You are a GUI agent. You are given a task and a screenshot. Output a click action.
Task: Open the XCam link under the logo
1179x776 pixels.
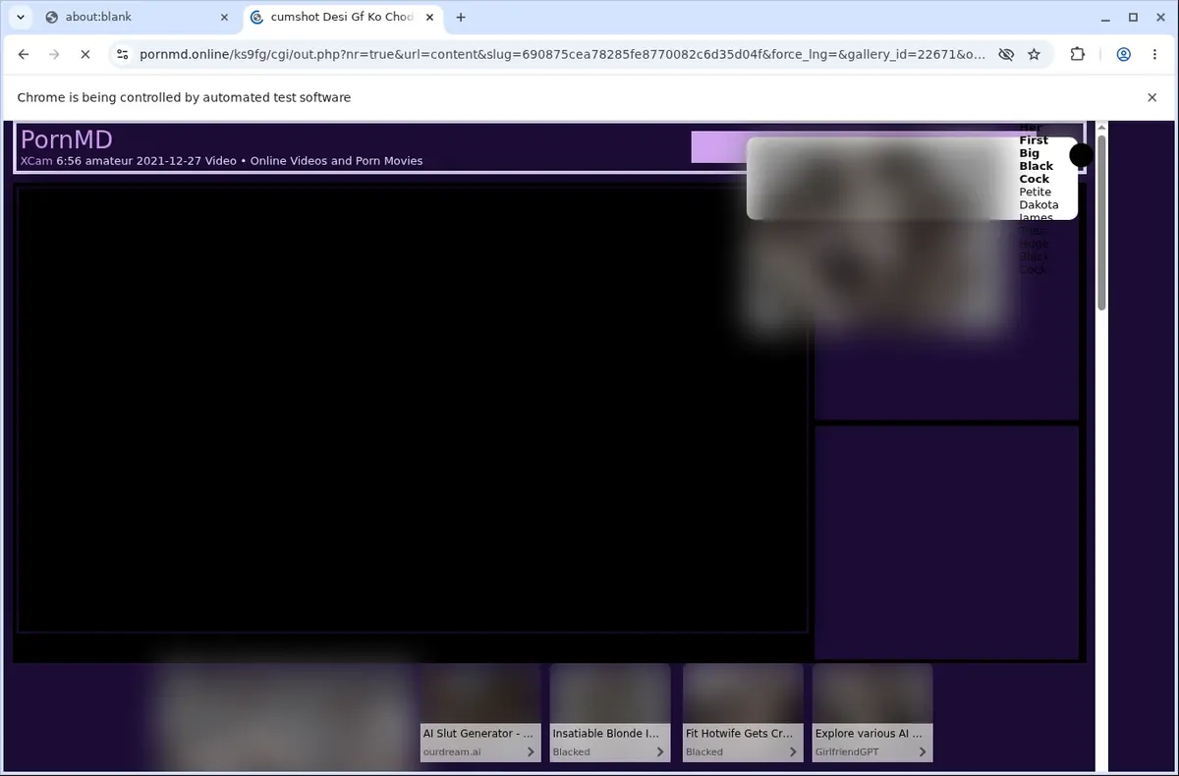(x=36, y=161)
